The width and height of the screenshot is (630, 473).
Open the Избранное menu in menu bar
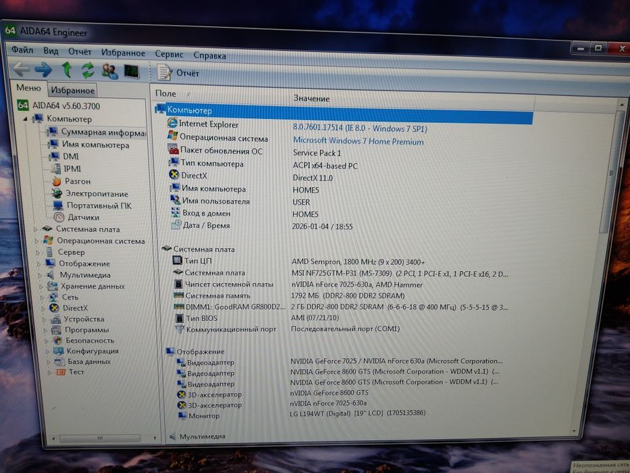click(123, 53)
